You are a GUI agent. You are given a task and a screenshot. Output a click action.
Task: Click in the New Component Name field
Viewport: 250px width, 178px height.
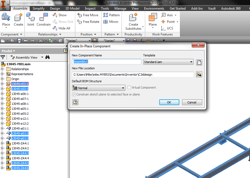106,62
